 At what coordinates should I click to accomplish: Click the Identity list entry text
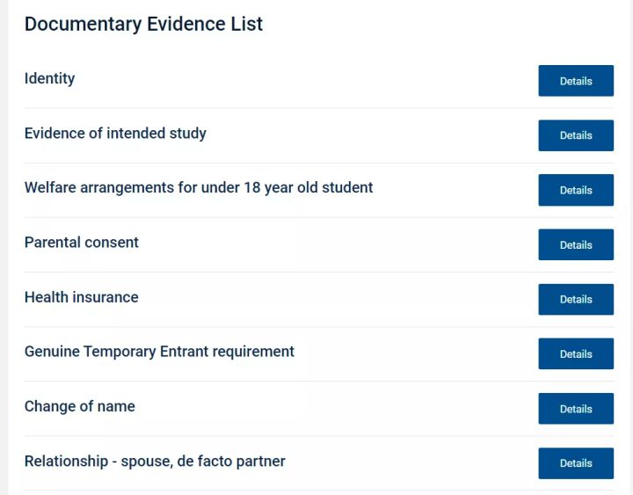pos(49,78)
